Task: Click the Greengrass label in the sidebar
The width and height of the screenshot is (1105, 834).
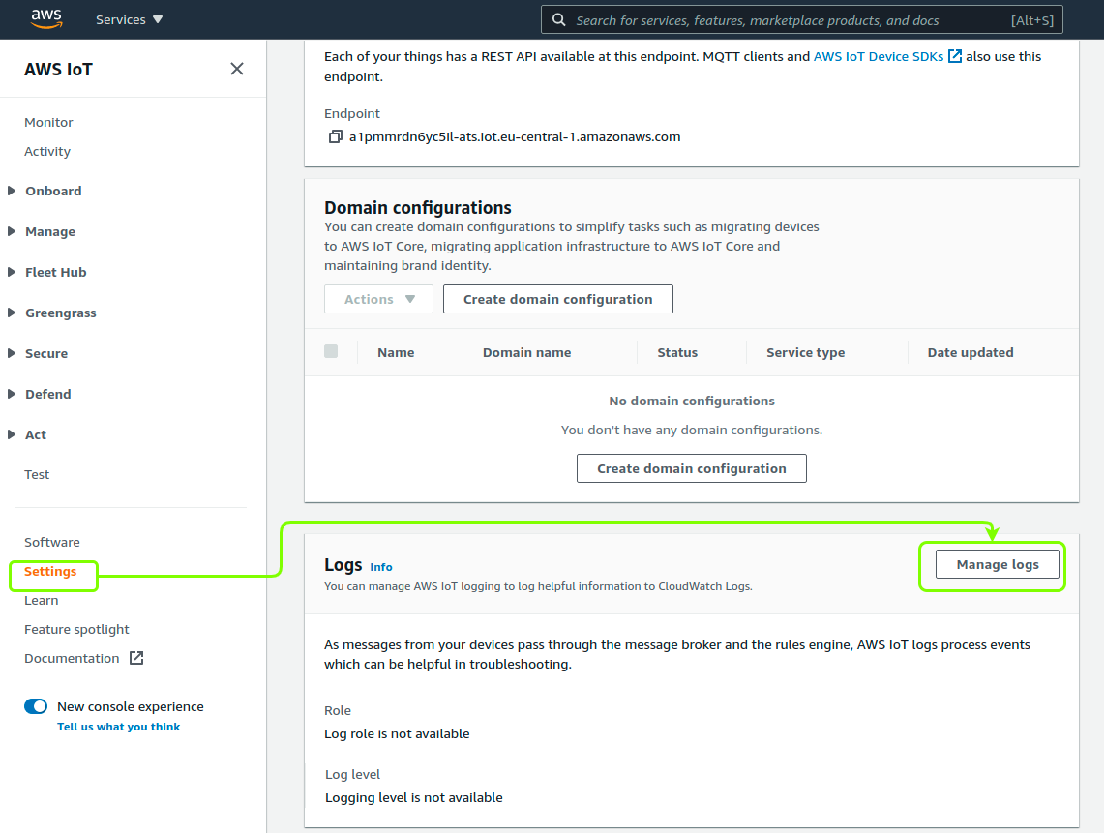Action: (x=61, y=313)
